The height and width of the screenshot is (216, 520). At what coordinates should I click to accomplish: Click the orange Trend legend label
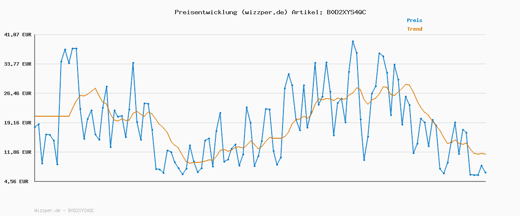point(414,29)
